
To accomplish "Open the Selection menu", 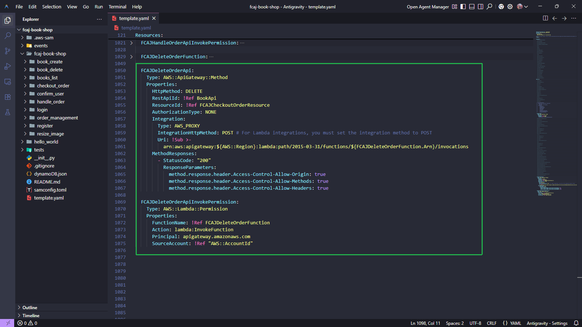I will pyautogui.click(x=52, y=7).
